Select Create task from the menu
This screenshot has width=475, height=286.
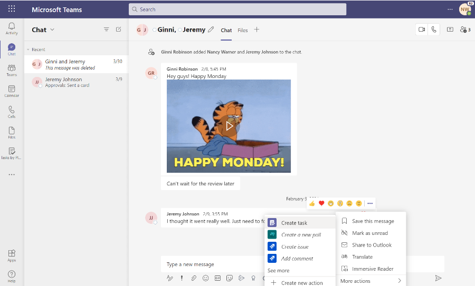point(294,223)
